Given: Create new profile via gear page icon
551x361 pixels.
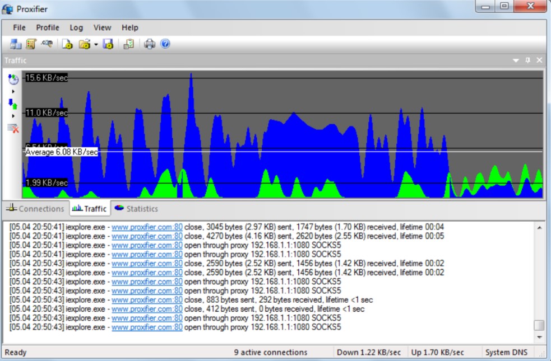Looking at the screenshot, I should pos(67,44).
